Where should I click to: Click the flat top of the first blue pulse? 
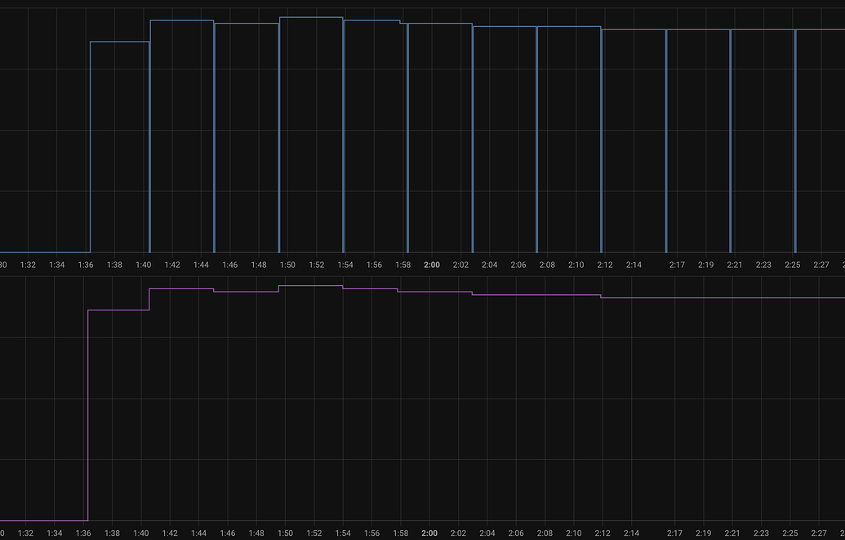(x=118, y=40)
